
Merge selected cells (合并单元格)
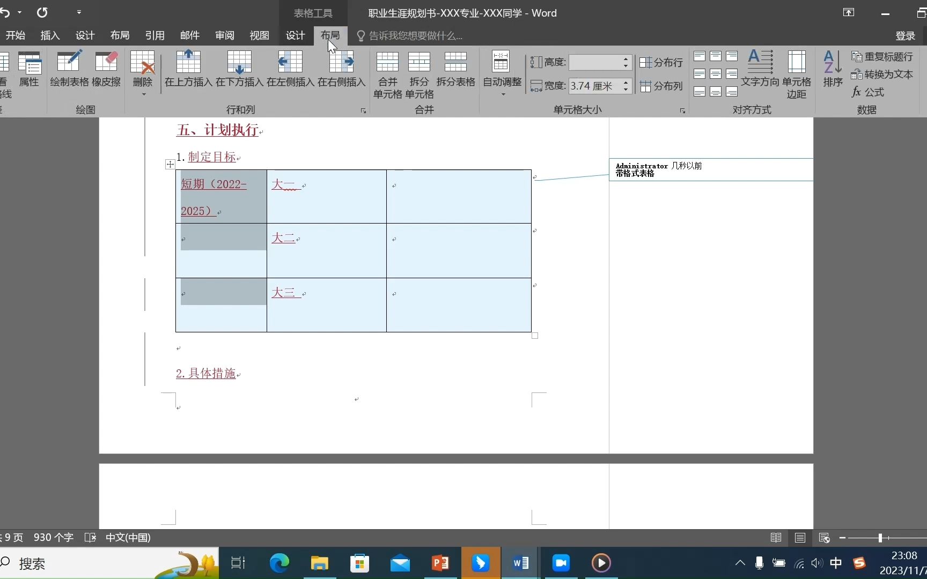click(388, 75)
